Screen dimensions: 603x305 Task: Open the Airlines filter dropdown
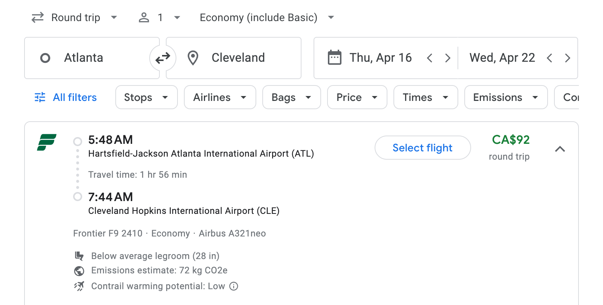click(x=220, y=97)
